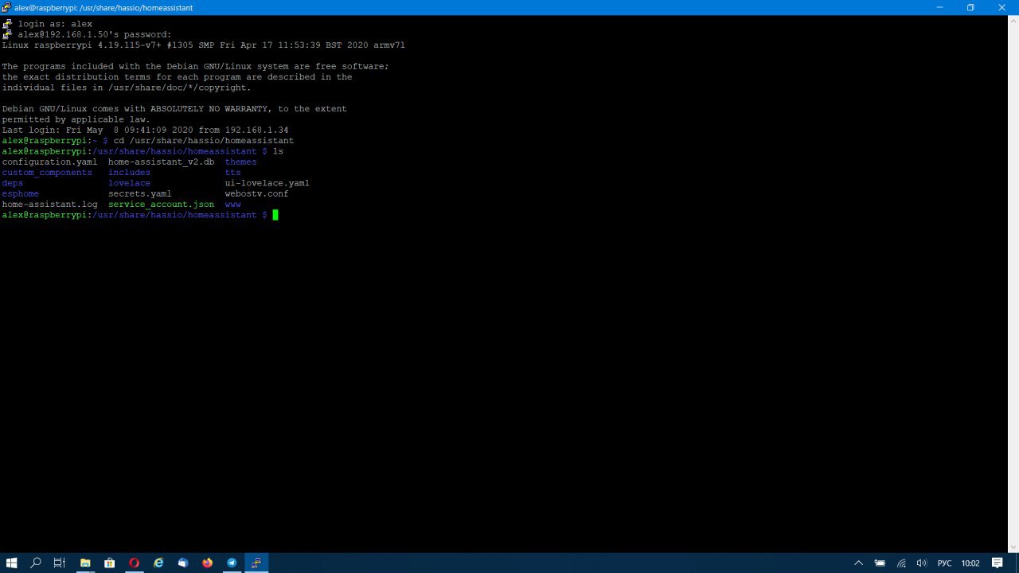Click home-assistant.log file name

(49, 205)
